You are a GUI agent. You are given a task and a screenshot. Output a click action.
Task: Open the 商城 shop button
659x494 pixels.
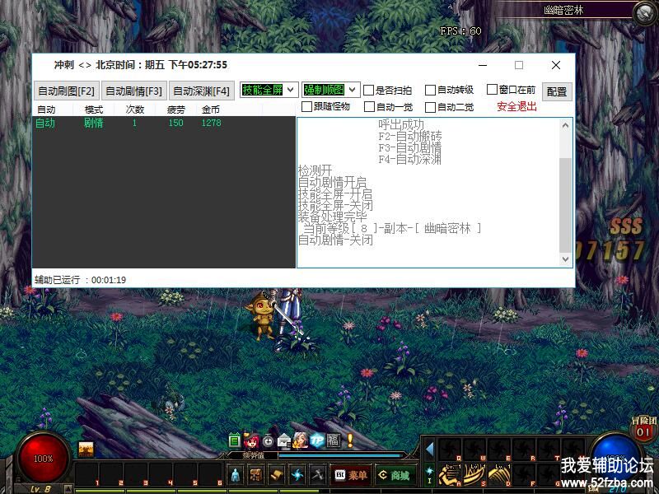click(395, 475)
